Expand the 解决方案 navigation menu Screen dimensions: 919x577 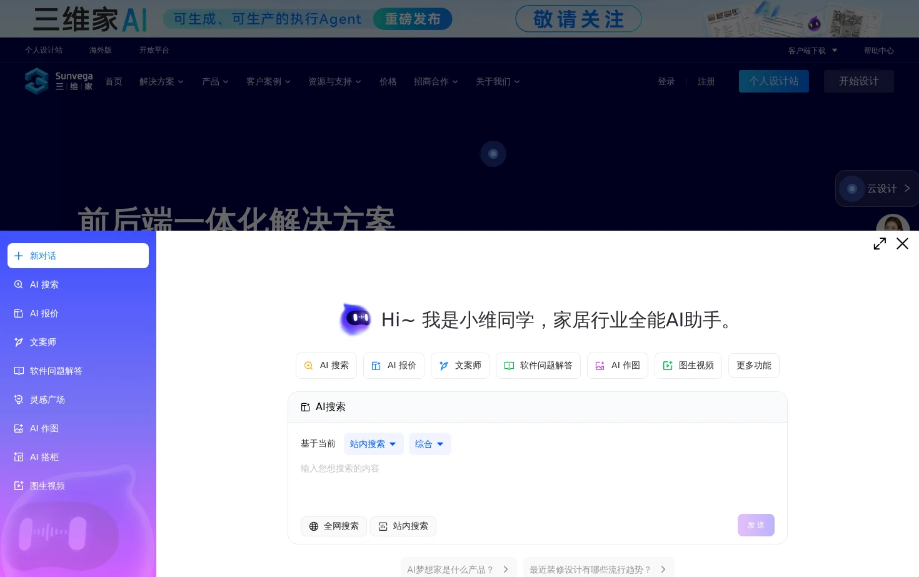161,81
